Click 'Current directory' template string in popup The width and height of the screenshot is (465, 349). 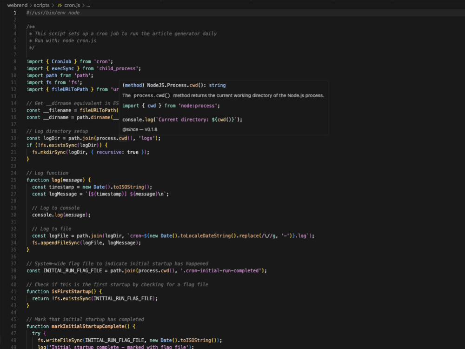183,120
